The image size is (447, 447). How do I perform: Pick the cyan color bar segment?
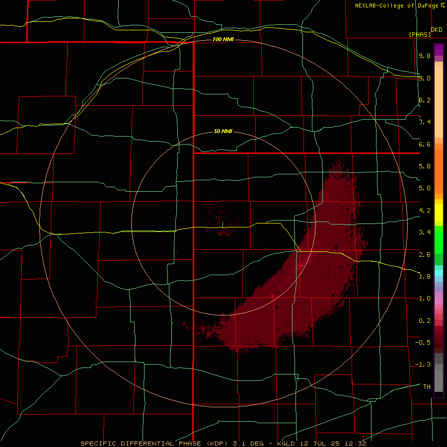(439, 273)
